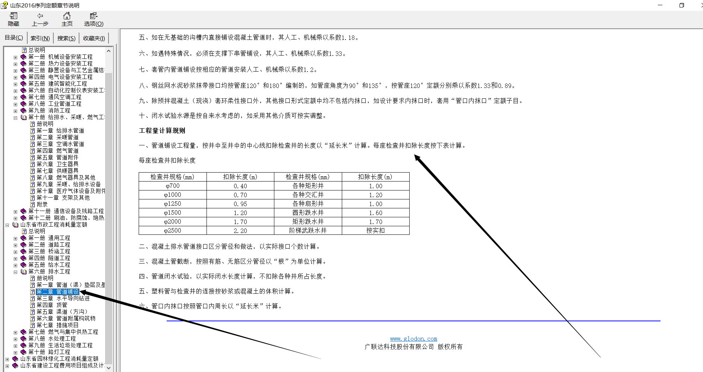
Task: Open 第九册 生活垃圾处理工程 entry
Action: coord(60,345)
